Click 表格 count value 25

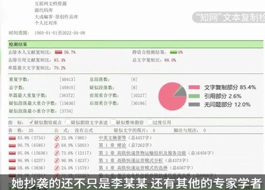coord(31,131)
